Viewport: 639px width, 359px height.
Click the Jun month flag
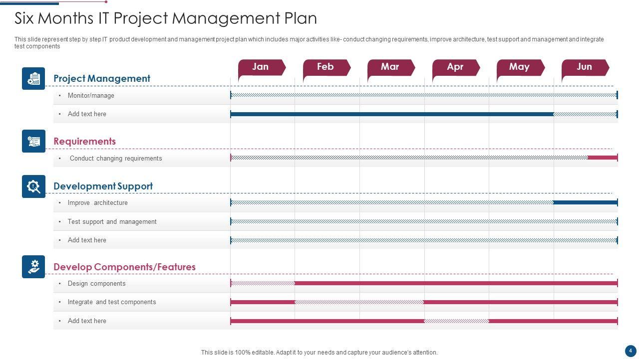pyautogui.click(x=584, y=67)
